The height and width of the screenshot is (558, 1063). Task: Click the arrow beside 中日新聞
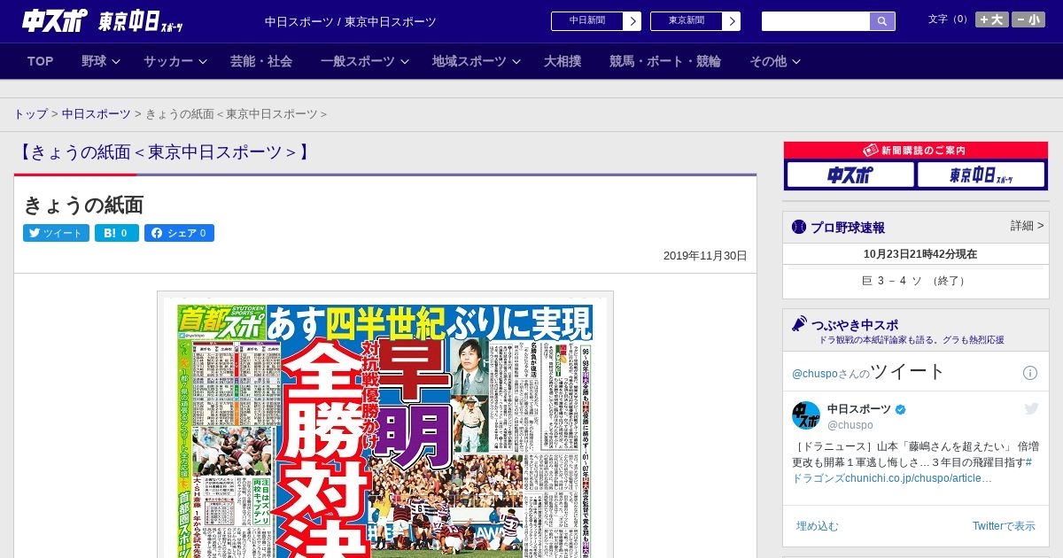click(x=632, y=21)
